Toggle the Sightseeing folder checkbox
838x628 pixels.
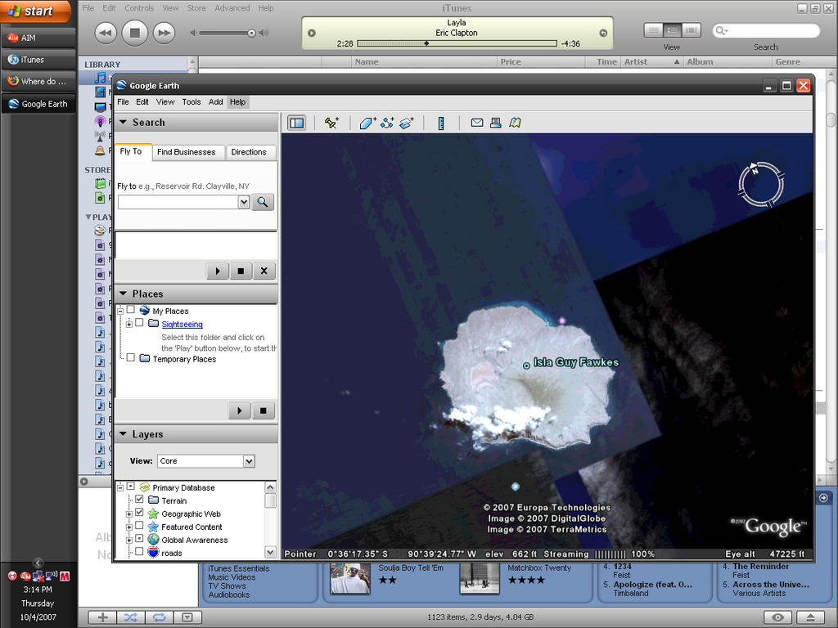click(139, 323)
